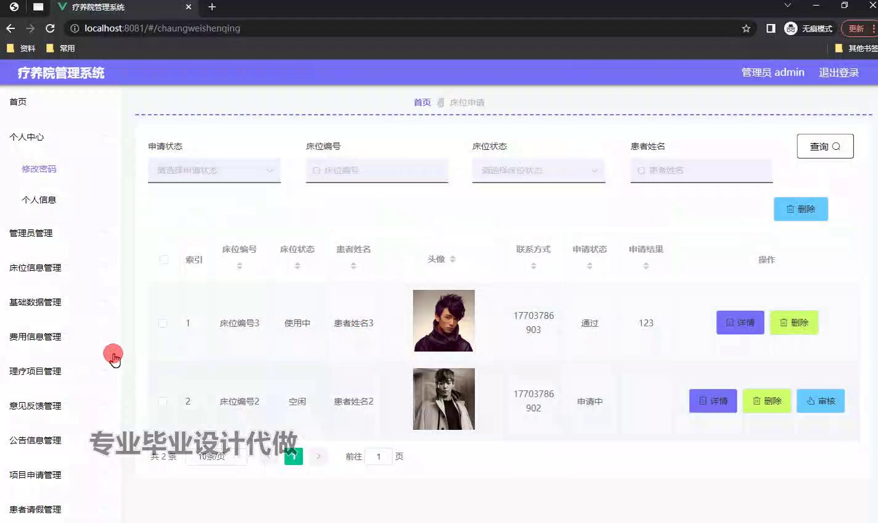This screenshot has height=523, width=878.
Task: Click 审核 button for 患者姓名2
Action: tap(820, 401)
